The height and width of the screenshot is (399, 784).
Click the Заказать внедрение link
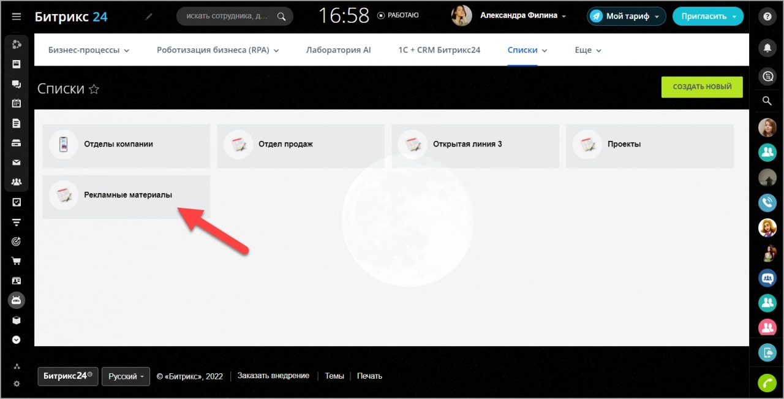pyautogui.click(x=273, y=376)
